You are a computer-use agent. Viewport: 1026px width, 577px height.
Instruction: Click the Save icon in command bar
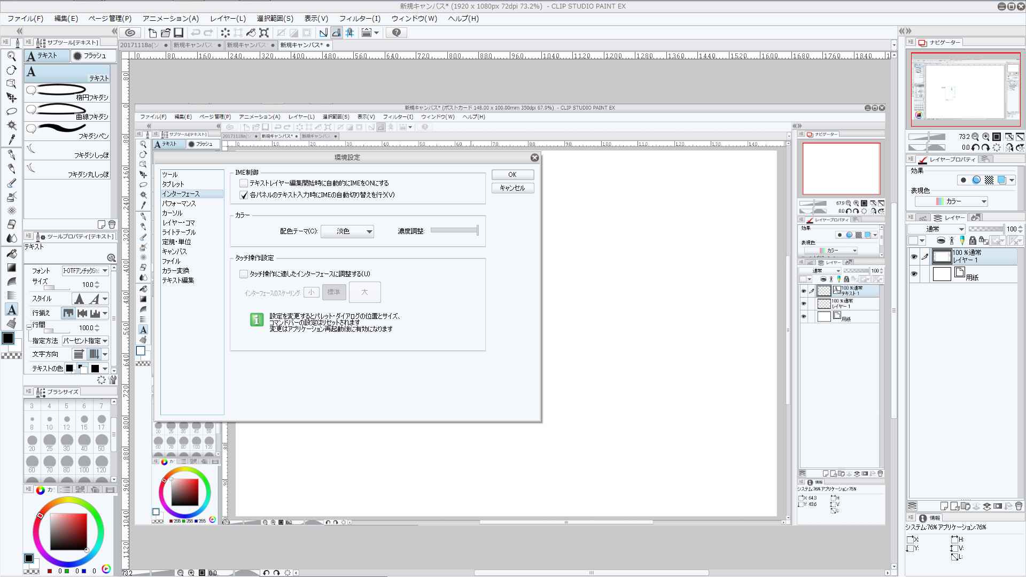[179, 33]
